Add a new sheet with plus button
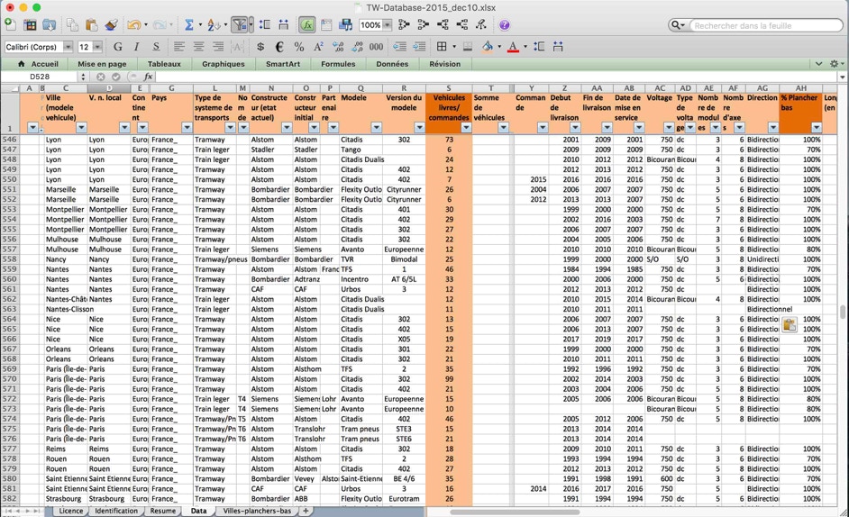Viewport: 849px width, 517px height. click(x=306, y=511)
